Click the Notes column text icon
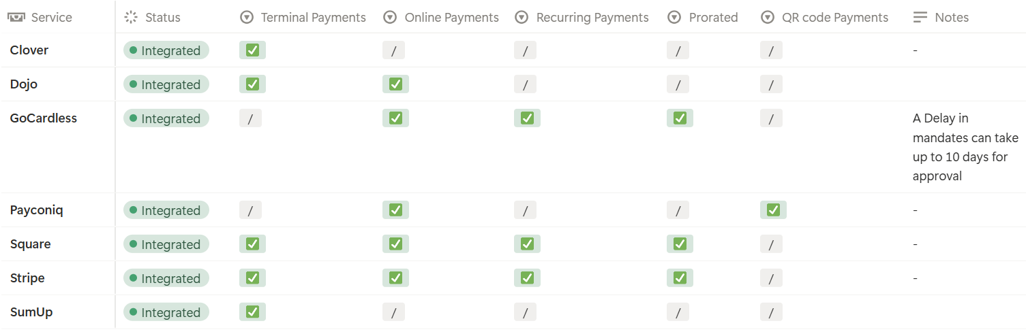This screenshot has width=1026, height=332. tap(920, 18)
